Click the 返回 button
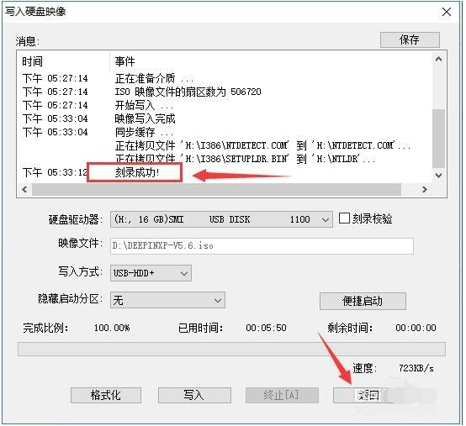This screenshot has height=426, width=466. (368, 395)
